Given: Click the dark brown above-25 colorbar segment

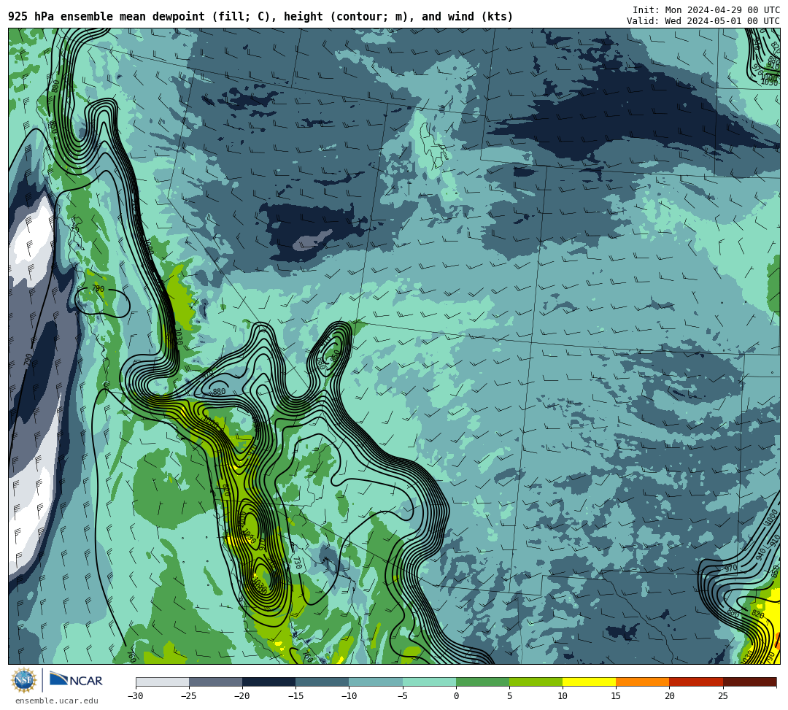Looking at the screenshot, I should [x=750, y=682].
